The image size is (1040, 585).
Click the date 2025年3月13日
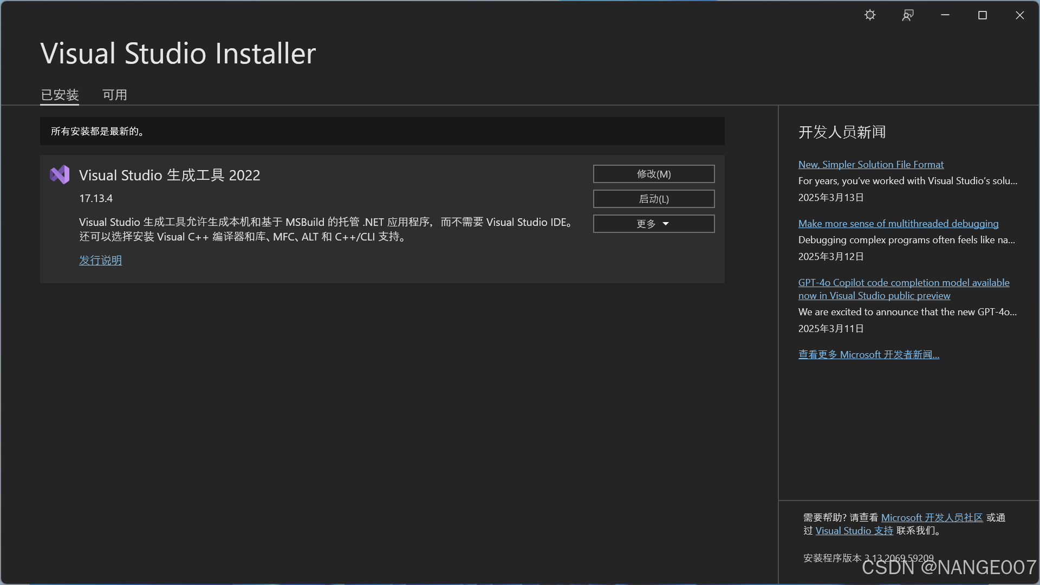coord(831,197)
